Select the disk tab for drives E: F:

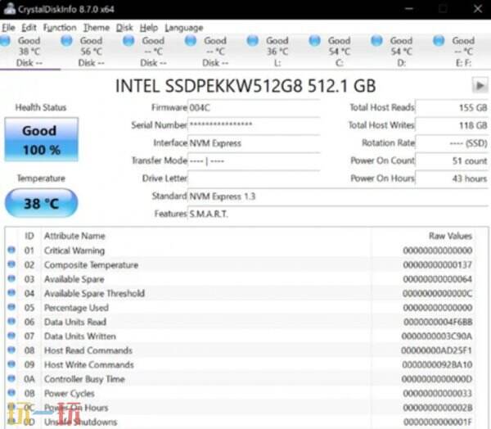point(463,52)
